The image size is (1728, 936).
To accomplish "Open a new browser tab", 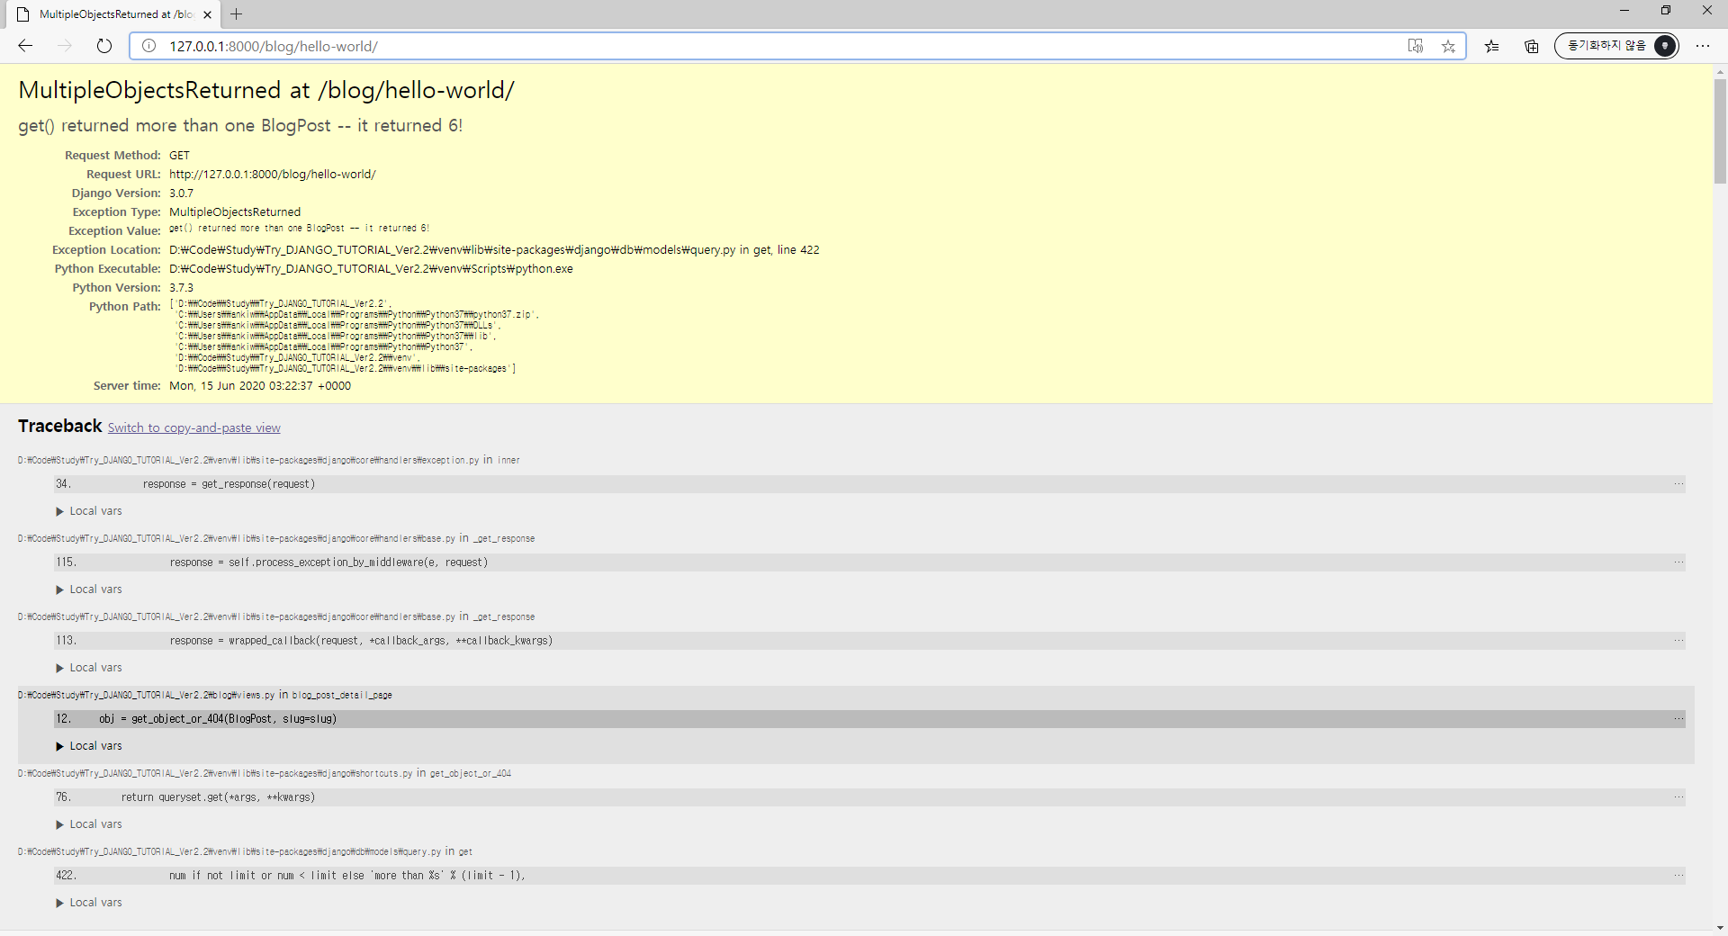I will tap(237, 14).
